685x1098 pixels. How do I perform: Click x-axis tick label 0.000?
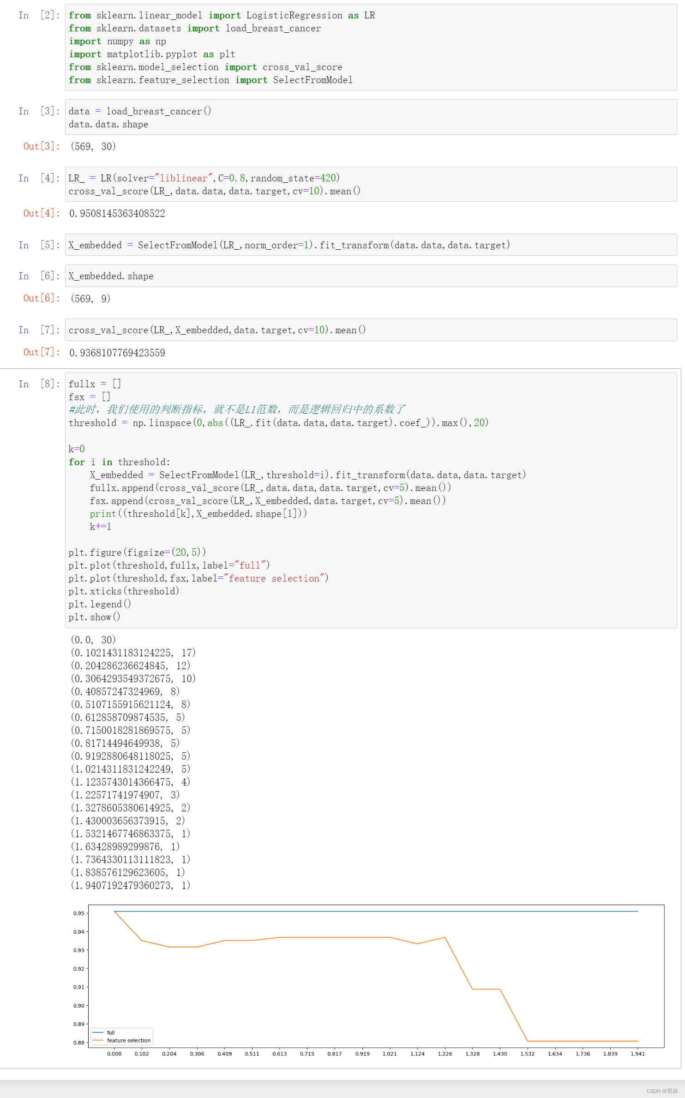point(114,1054)
